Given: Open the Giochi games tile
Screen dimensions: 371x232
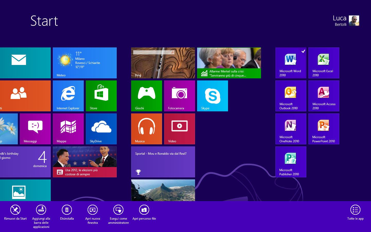Looking at the screenshot, I should (x=147, y=96).
